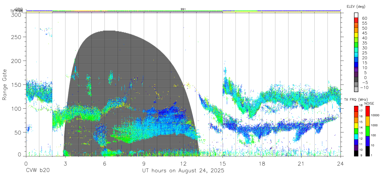Click the '10000' label on the NOISE scale
The image size is (383, 177).
376,116
